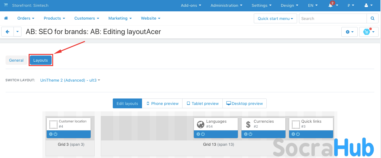Click the Desktop preview button
Viewport: 381px width, 158px height.
[245, 104]
